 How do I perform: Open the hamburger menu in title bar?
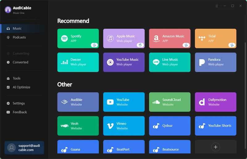217,6
